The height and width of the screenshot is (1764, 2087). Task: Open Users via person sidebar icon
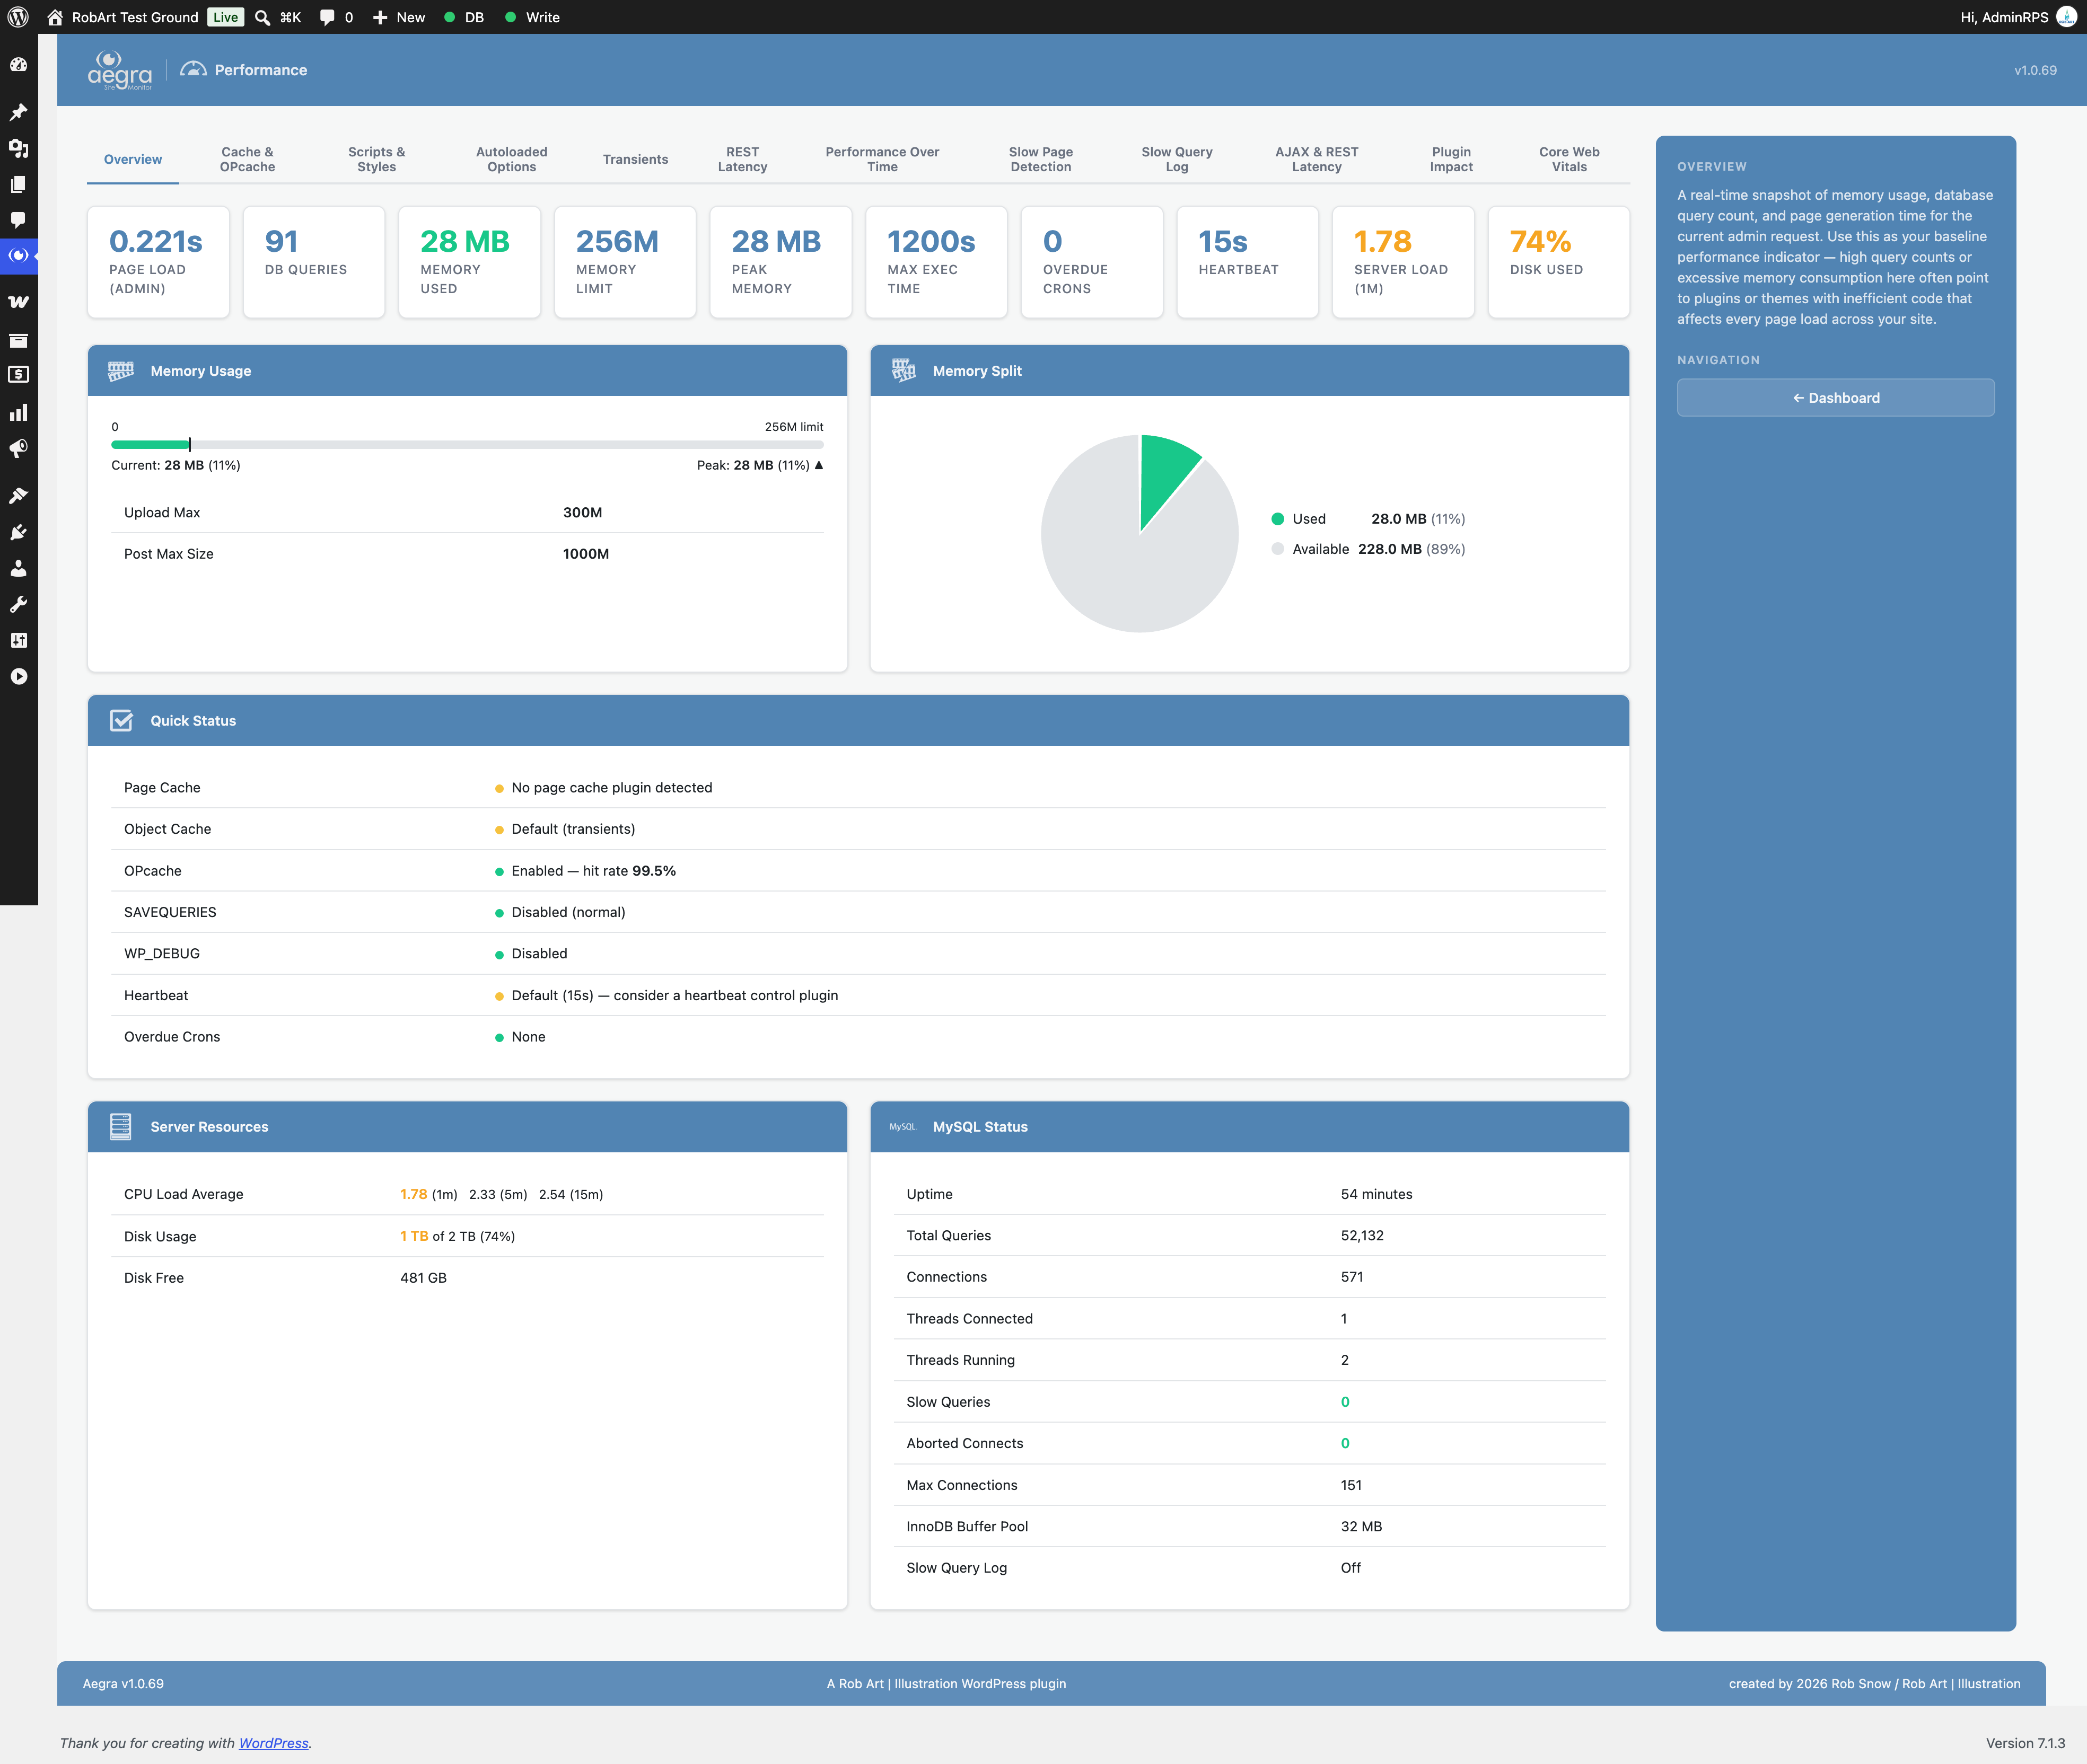(18, 568)
